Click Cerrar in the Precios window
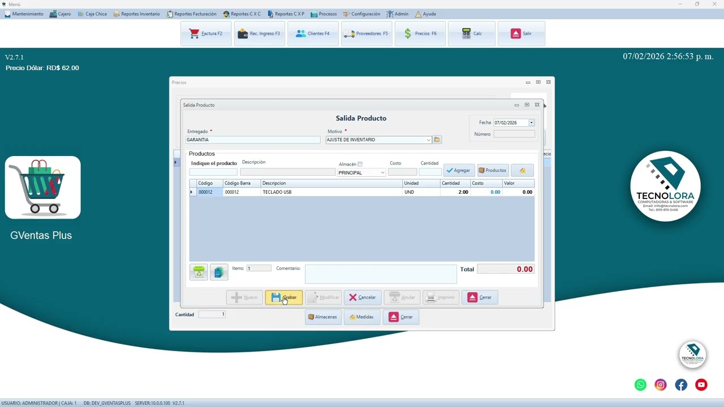 click(401, 317)
